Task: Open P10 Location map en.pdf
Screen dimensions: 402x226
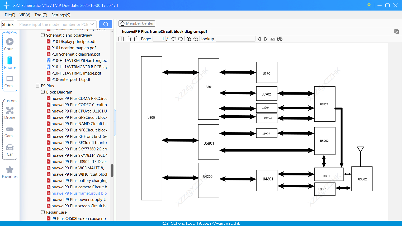Action: point(74,48)
